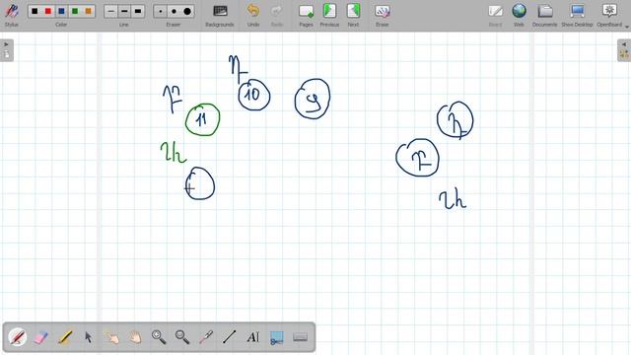Expand the right side panel
631x355 pixels.
[x=624, y=50]
